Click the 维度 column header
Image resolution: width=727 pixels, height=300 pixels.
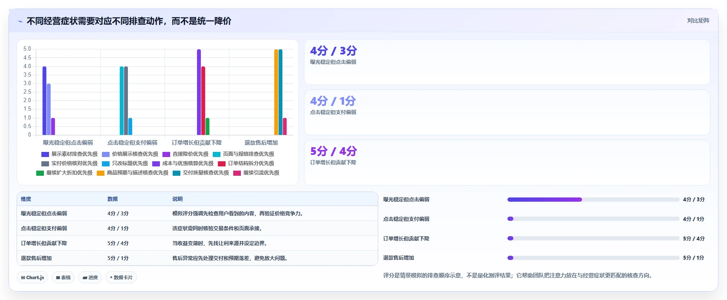26,199
